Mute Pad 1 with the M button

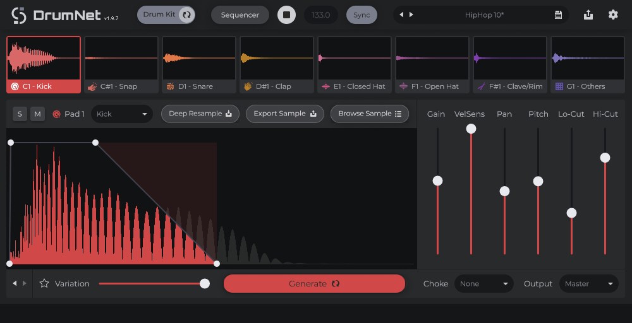[x=37, y=114]
